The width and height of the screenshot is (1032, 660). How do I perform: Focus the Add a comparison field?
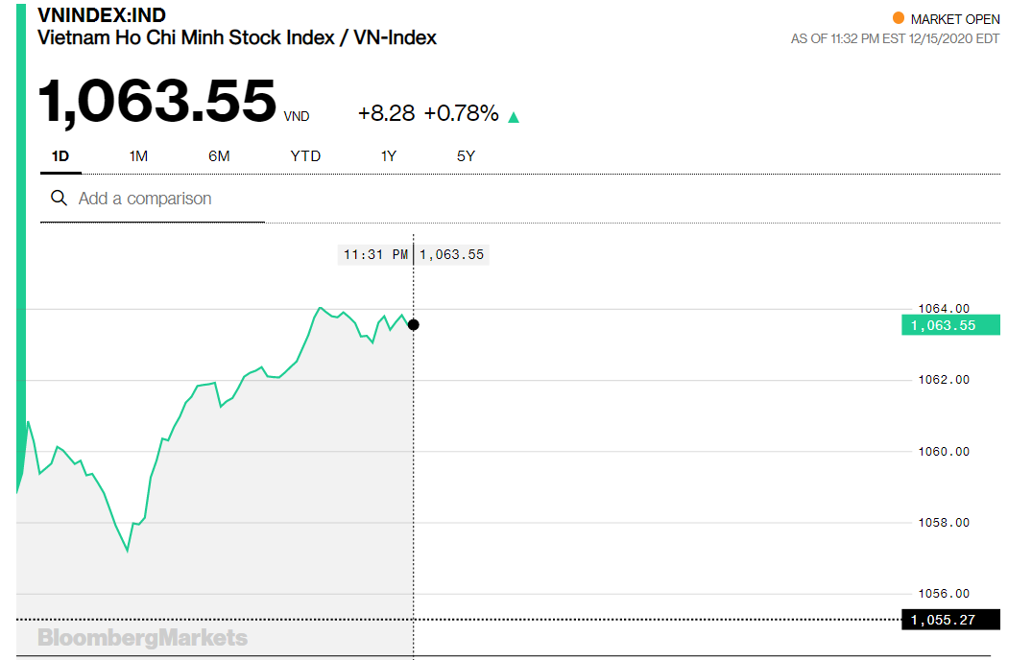point(163,199)
